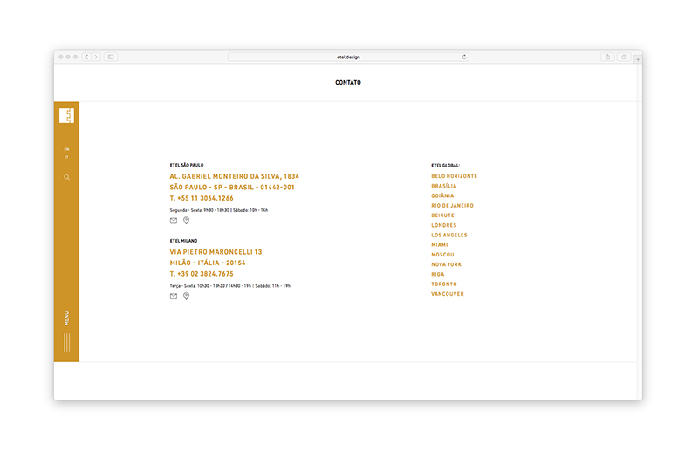Select Nova York location
This screenshot has height=451, width=698.
coord(446,264)
